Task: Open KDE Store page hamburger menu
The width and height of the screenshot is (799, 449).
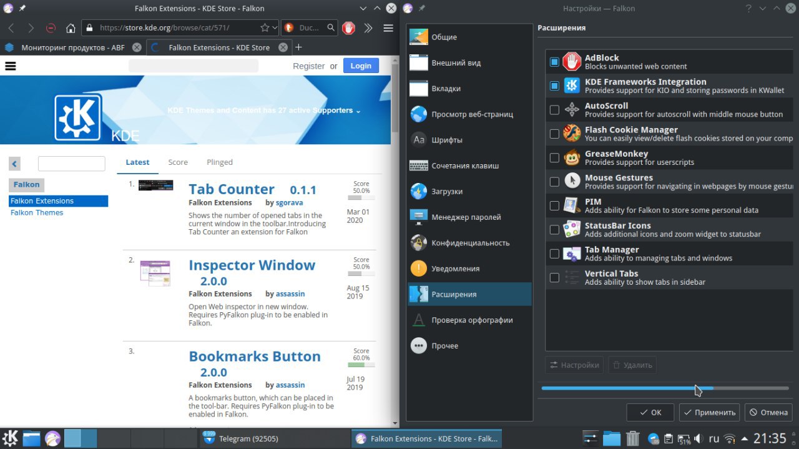Action: [x=10, y=66]
